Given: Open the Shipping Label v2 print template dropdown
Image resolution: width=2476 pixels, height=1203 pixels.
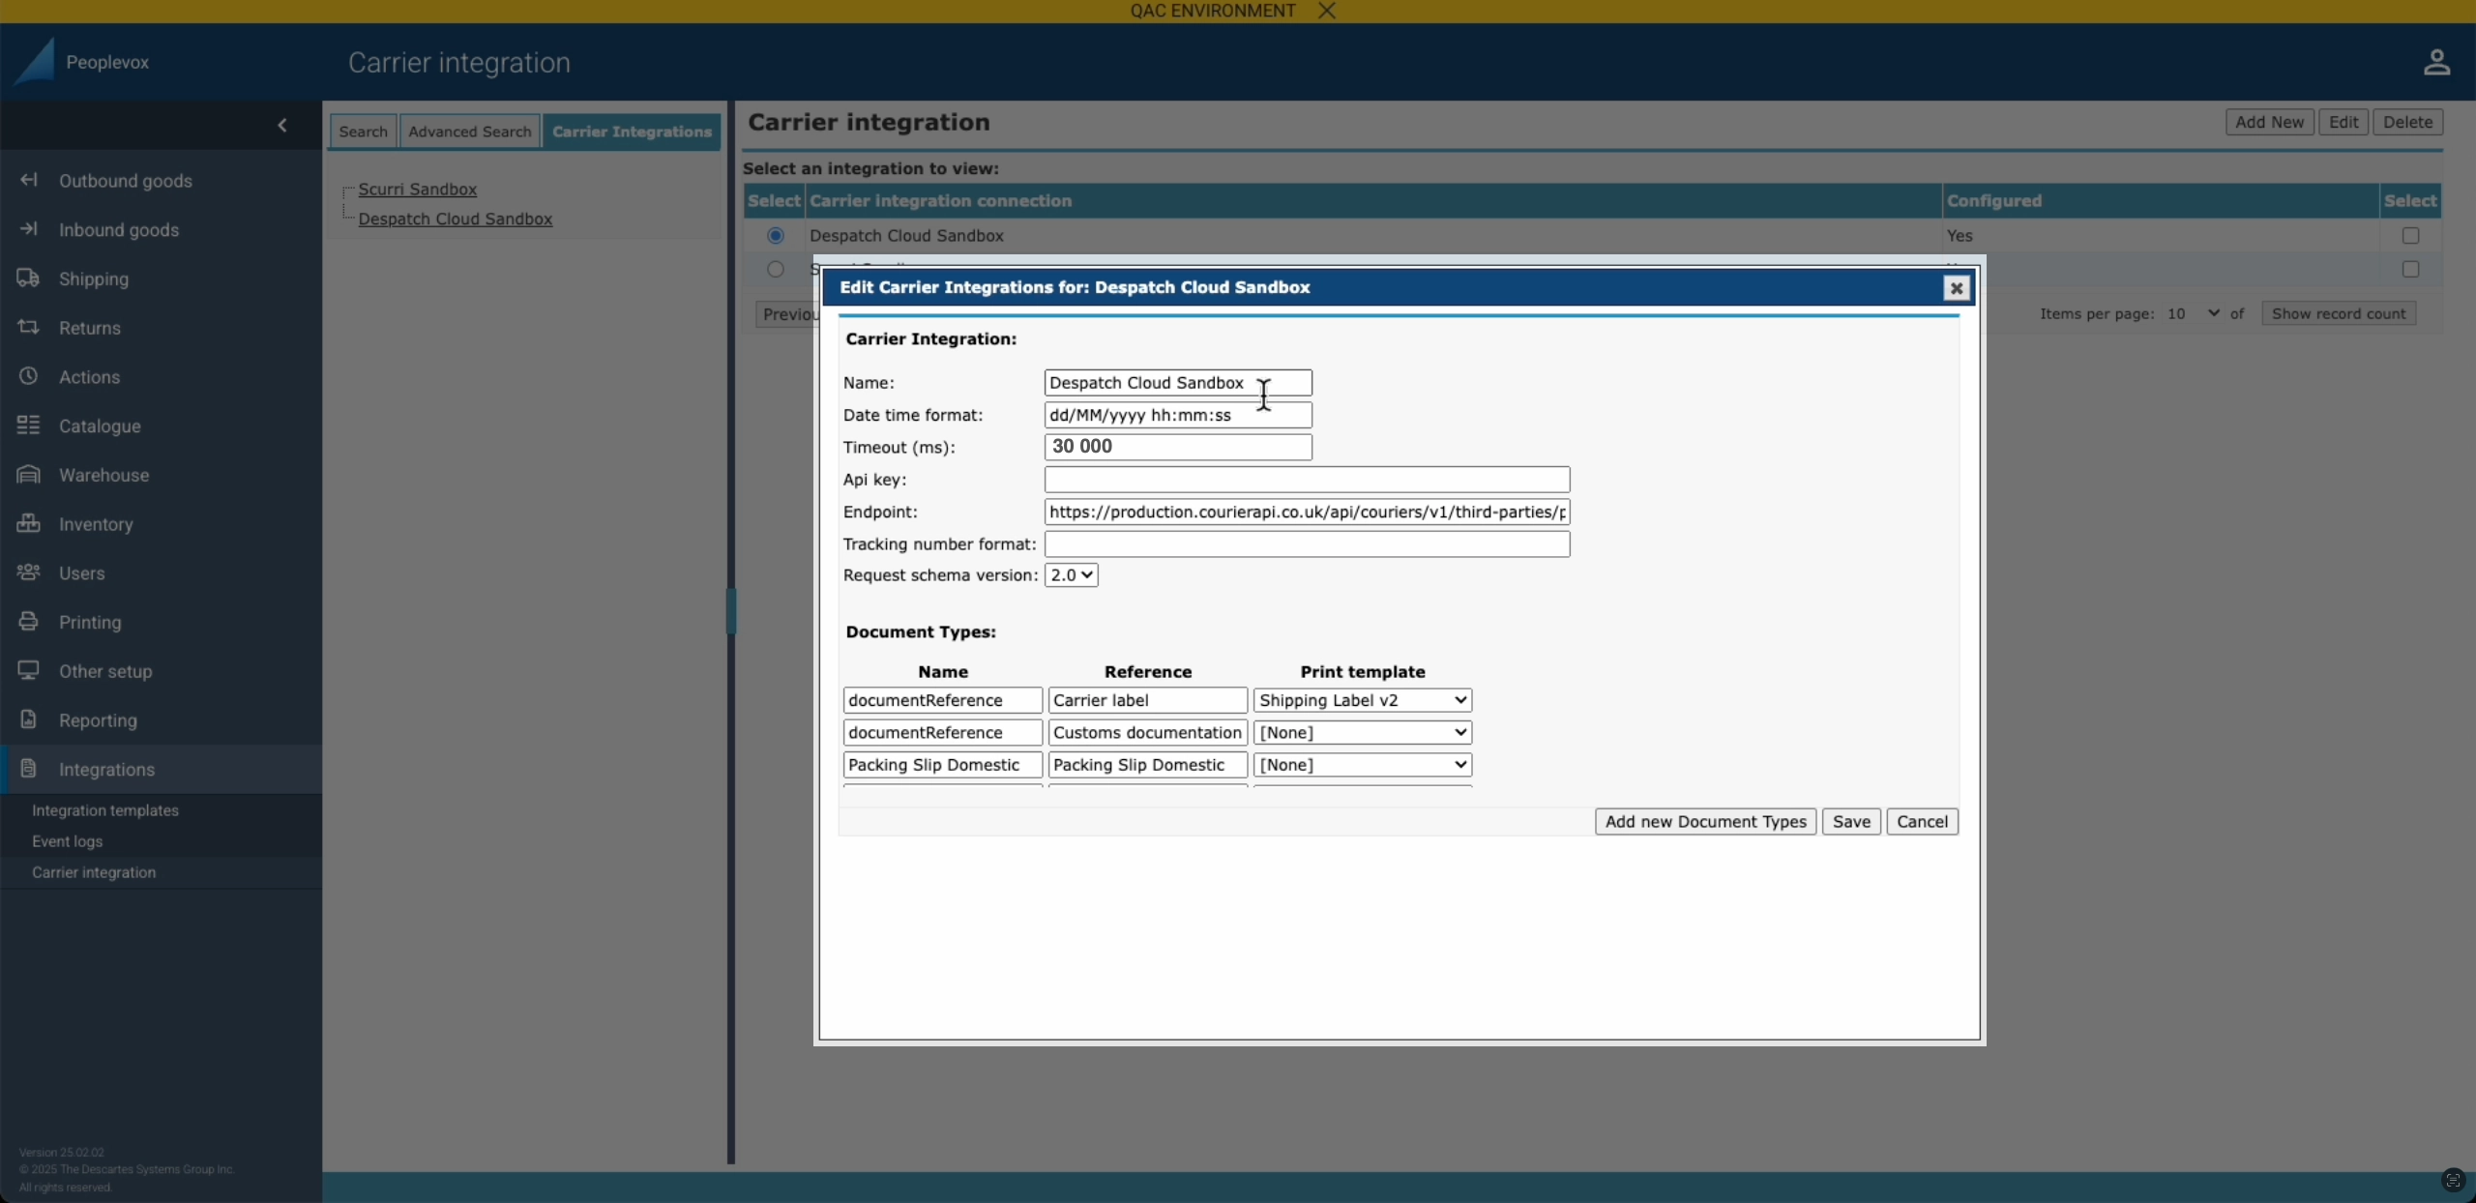Looking at the screenshot, I should pyautogui.click(x=1362, y=700).
